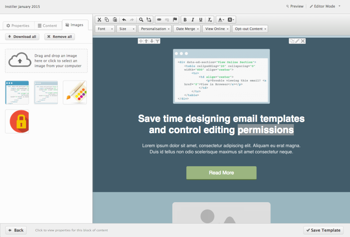Expand the Personalisation dropdown
Image resolution: width=350 pixels, height=237 pixels.
click(155, 29)
